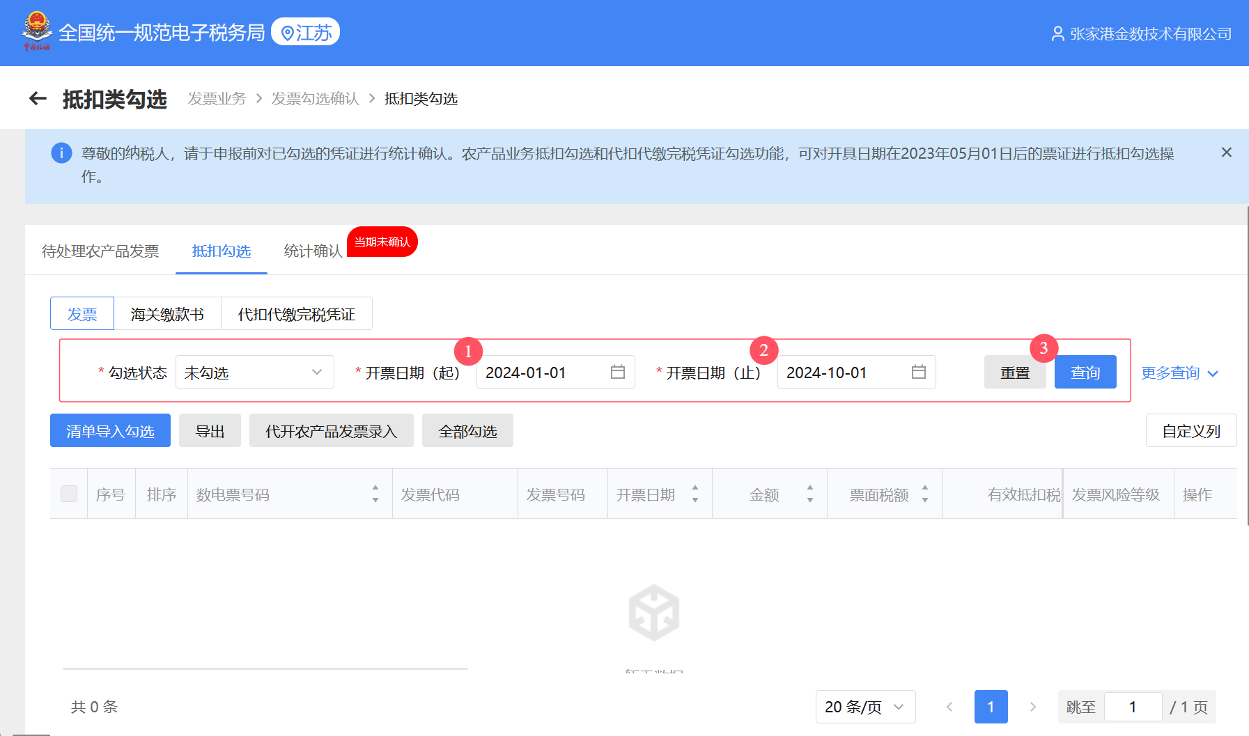Open calendar for 开票日期（止）

[918, 372]
